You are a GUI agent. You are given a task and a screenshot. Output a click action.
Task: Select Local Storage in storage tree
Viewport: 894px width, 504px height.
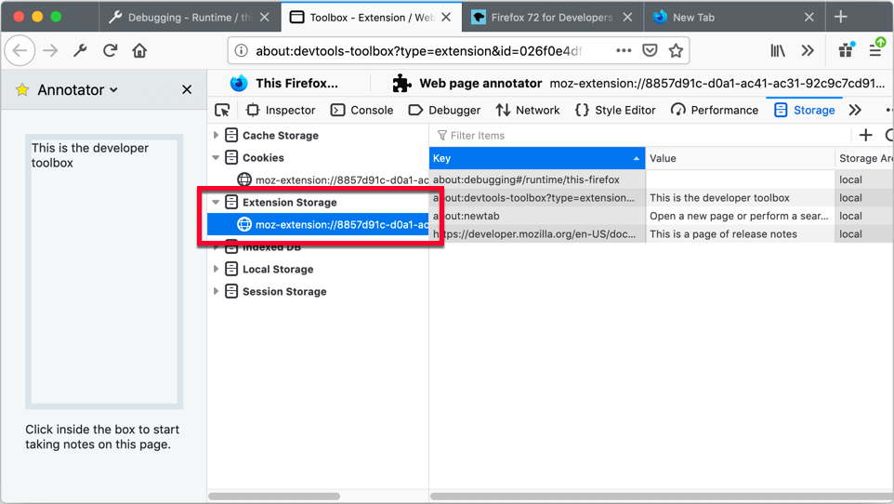(x=278, y=269)
